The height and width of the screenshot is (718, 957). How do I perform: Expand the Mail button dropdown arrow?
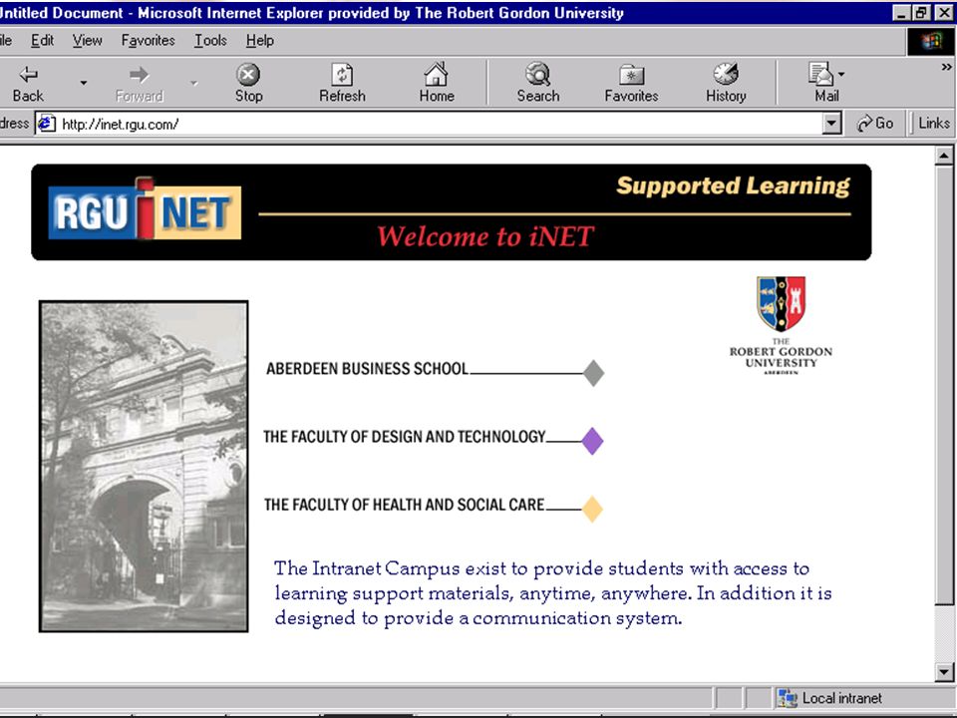pyautogui.click(x=841, y=75)
